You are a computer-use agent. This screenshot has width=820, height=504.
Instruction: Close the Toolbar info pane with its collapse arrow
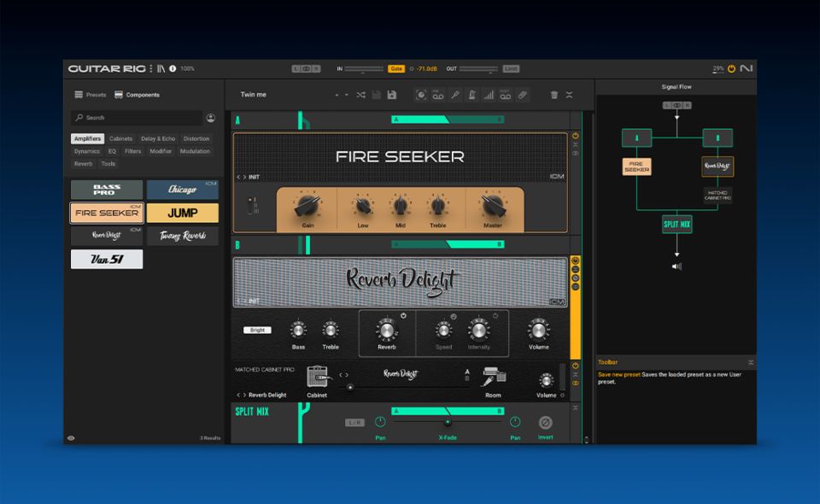[751, 362]
